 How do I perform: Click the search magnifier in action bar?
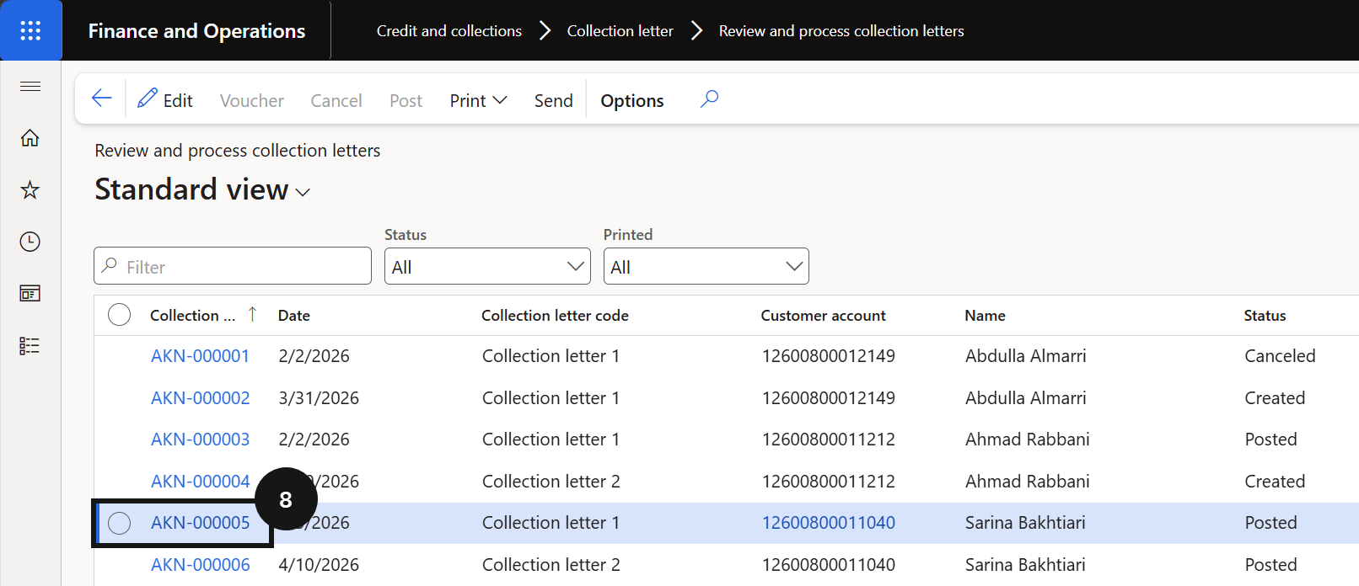710,99
